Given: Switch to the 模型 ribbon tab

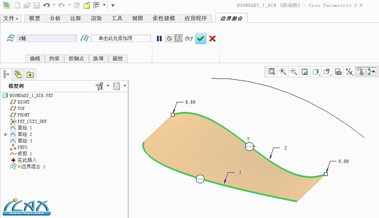Looking at the screenshot, I should [x=35, y=18].
